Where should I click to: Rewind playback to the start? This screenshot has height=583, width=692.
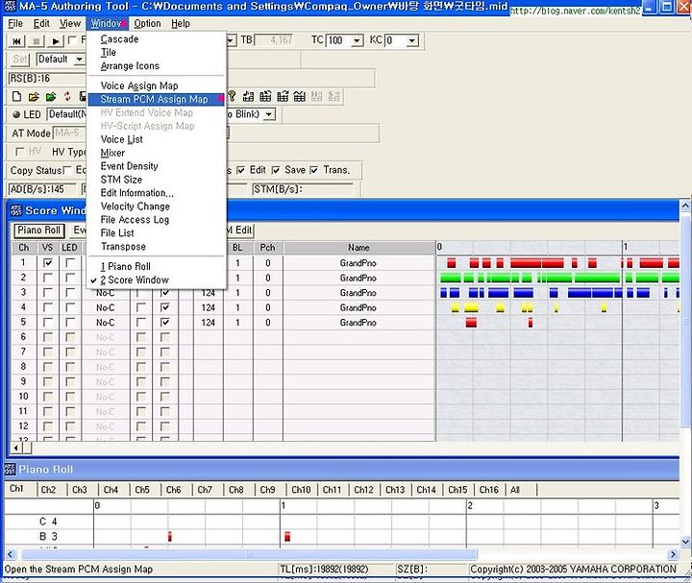16,41
